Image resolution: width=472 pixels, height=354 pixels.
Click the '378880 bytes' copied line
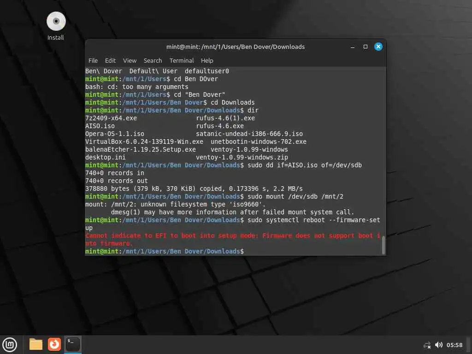click(x=194, y=189)
